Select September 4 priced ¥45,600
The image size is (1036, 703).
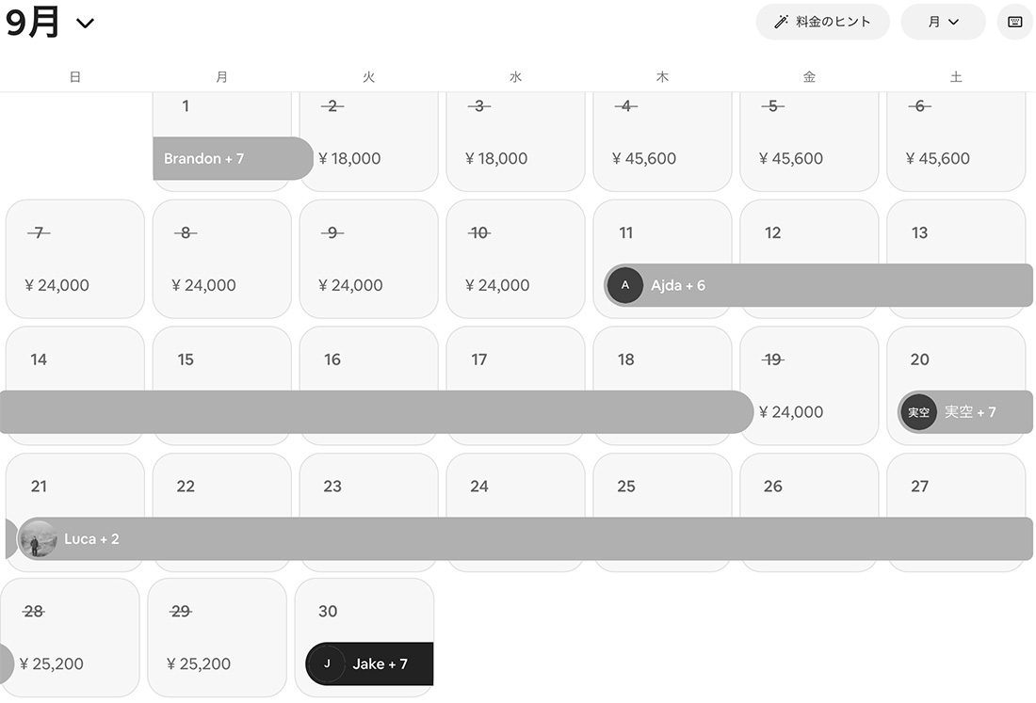(662, 141)
